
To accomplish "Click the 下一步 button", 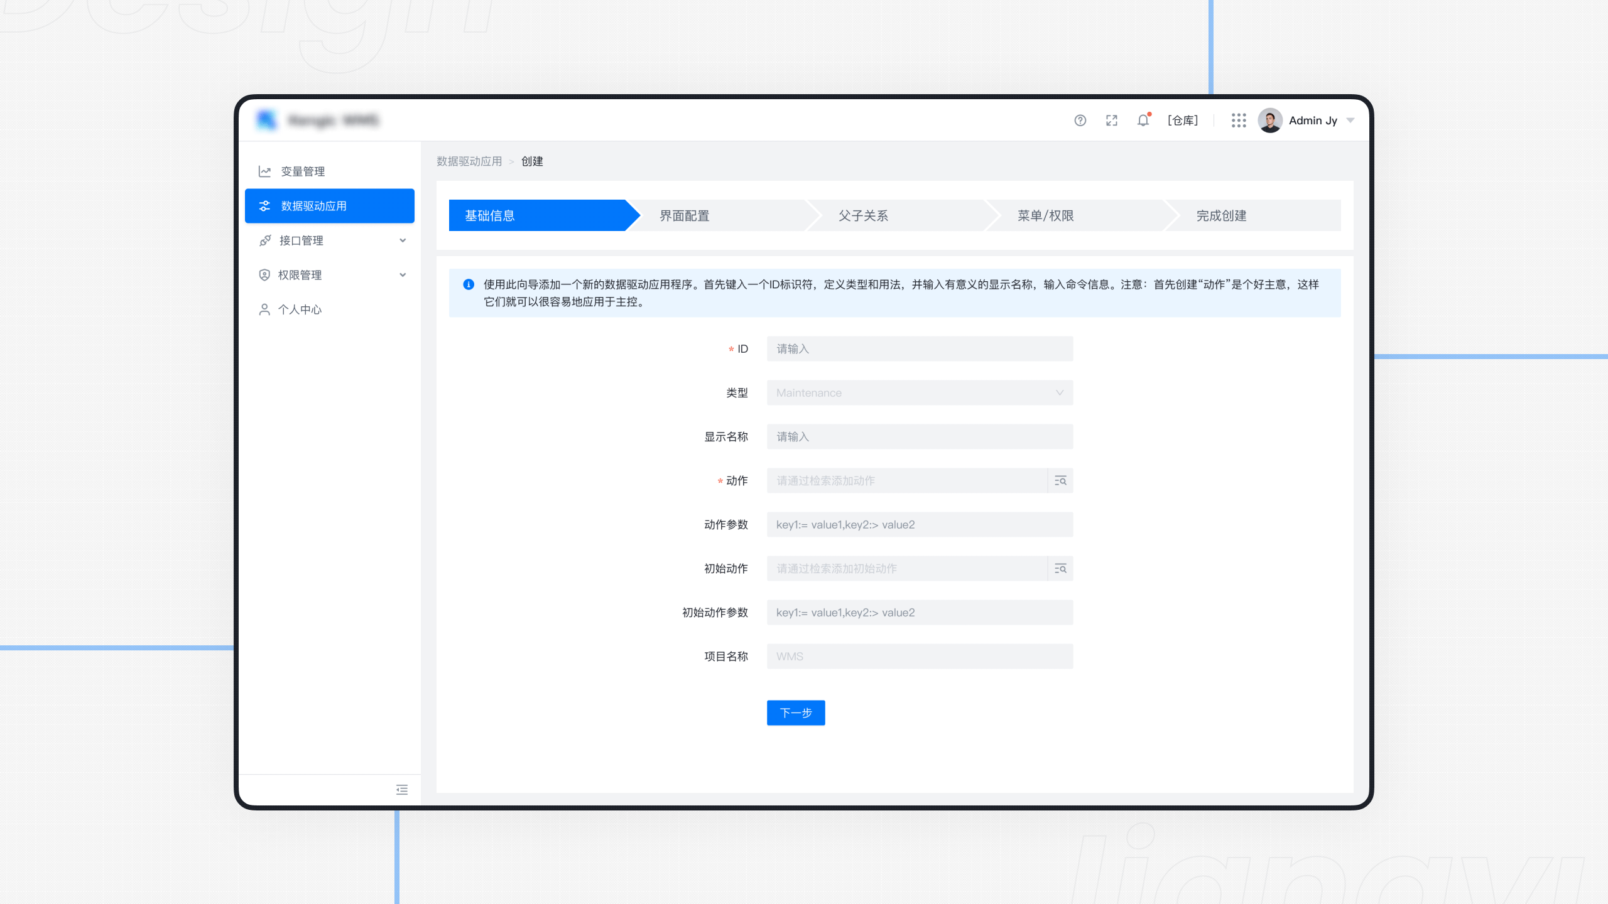I will point(795,713).
